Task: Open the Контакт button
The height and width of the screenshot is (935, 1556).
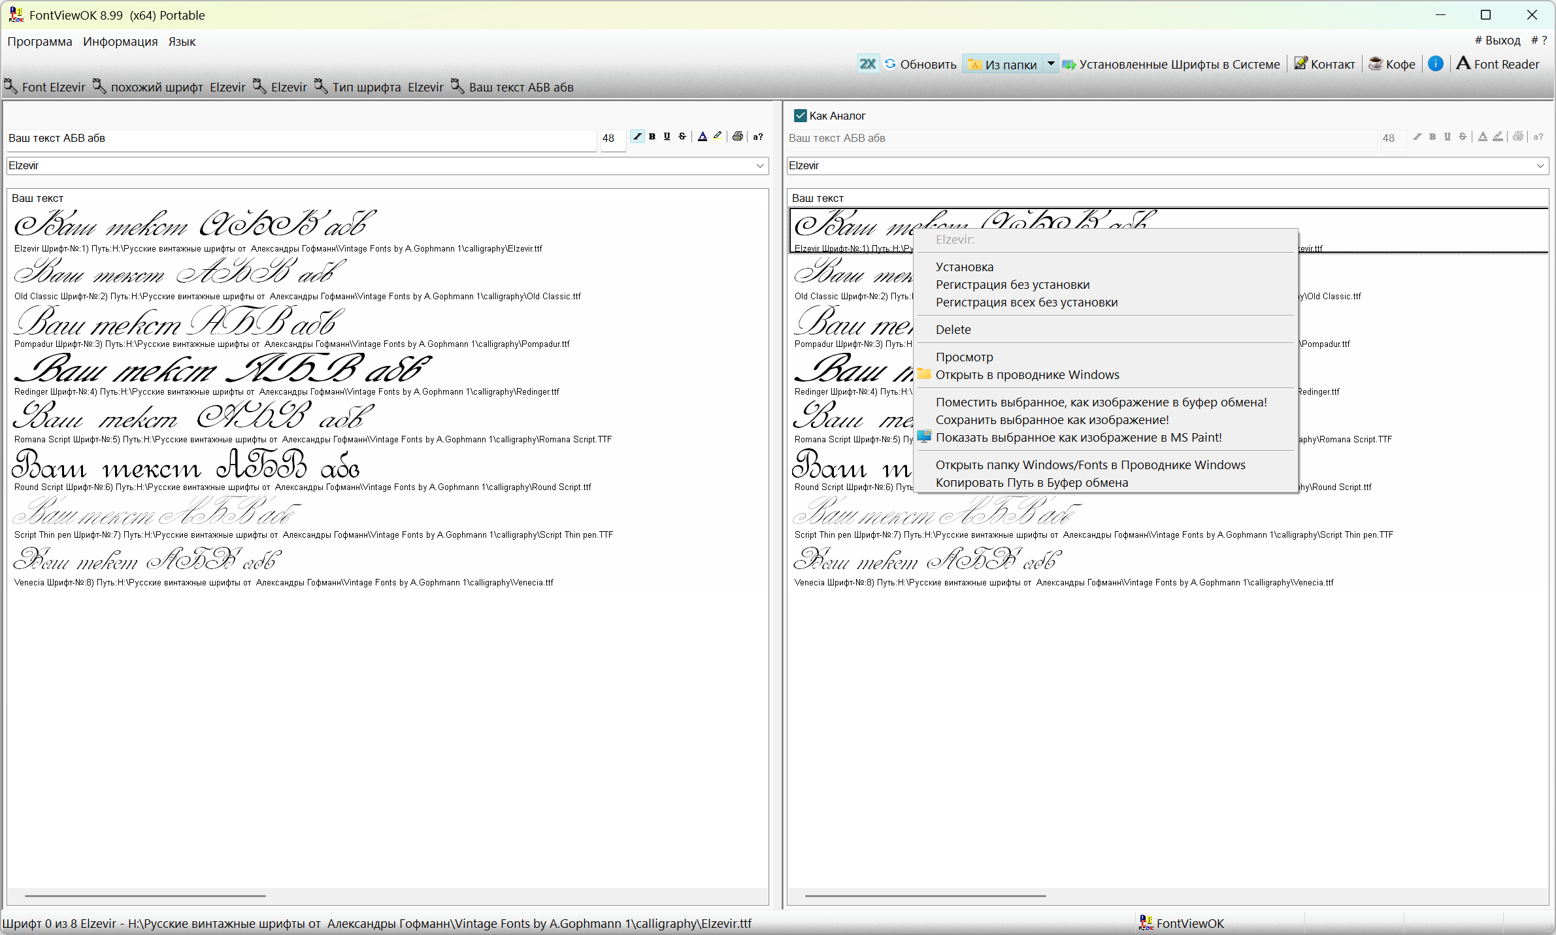Action: (1325, 64)
